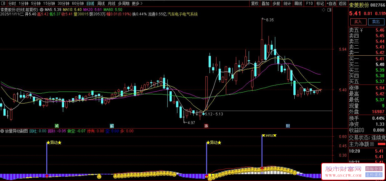Click the 换手 turnover value 0.44%
Viewport: 386px width, 181px height.
pyautogui.click(x=378, y=118)
